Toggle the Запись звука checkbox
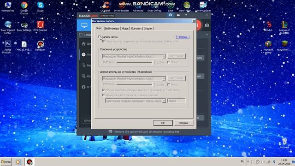 click(100, 37)
